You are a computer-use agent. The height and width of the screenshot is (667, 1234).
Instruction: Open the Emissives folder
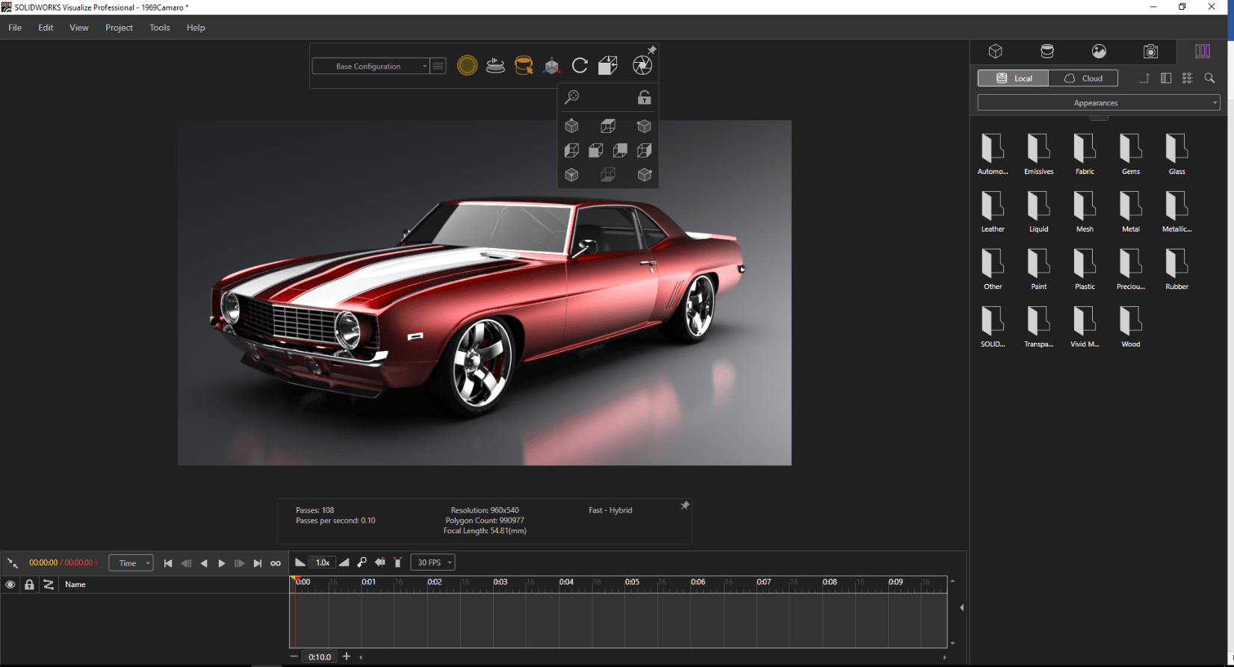point(1038,154)
